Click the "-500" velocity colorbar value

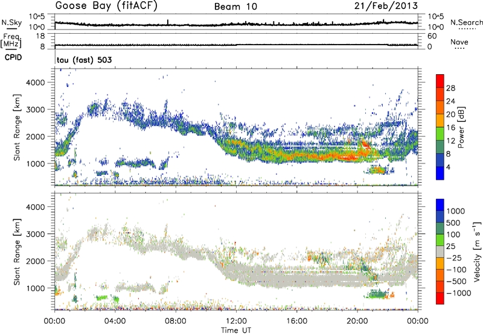[x=456, y=281]
